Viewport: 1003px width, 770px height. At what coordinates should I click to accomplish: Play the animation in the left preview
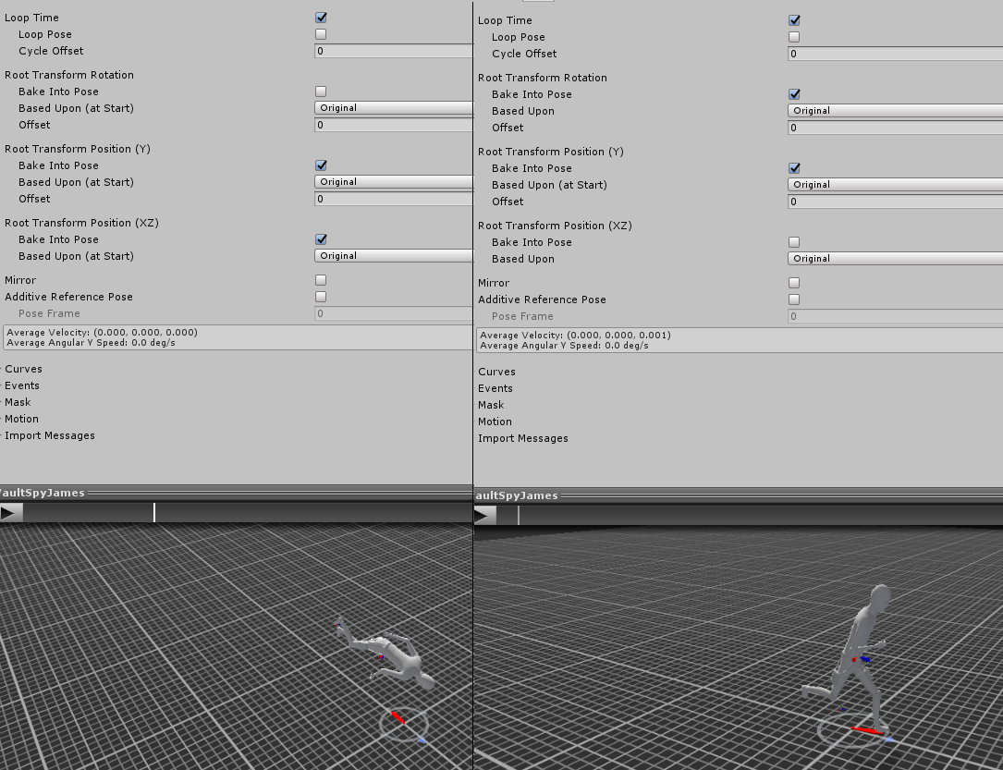coord(10,513)
